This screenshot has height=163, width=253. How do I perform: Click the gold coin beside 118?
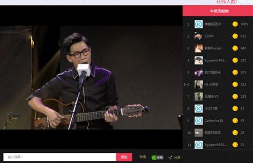[235, 96]
